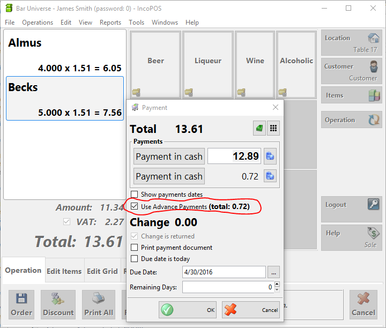Image resolution: width=386 pixels, height=328 pixels.
Task: Click the folder icon on Beer tile
Action: [136, 92]
